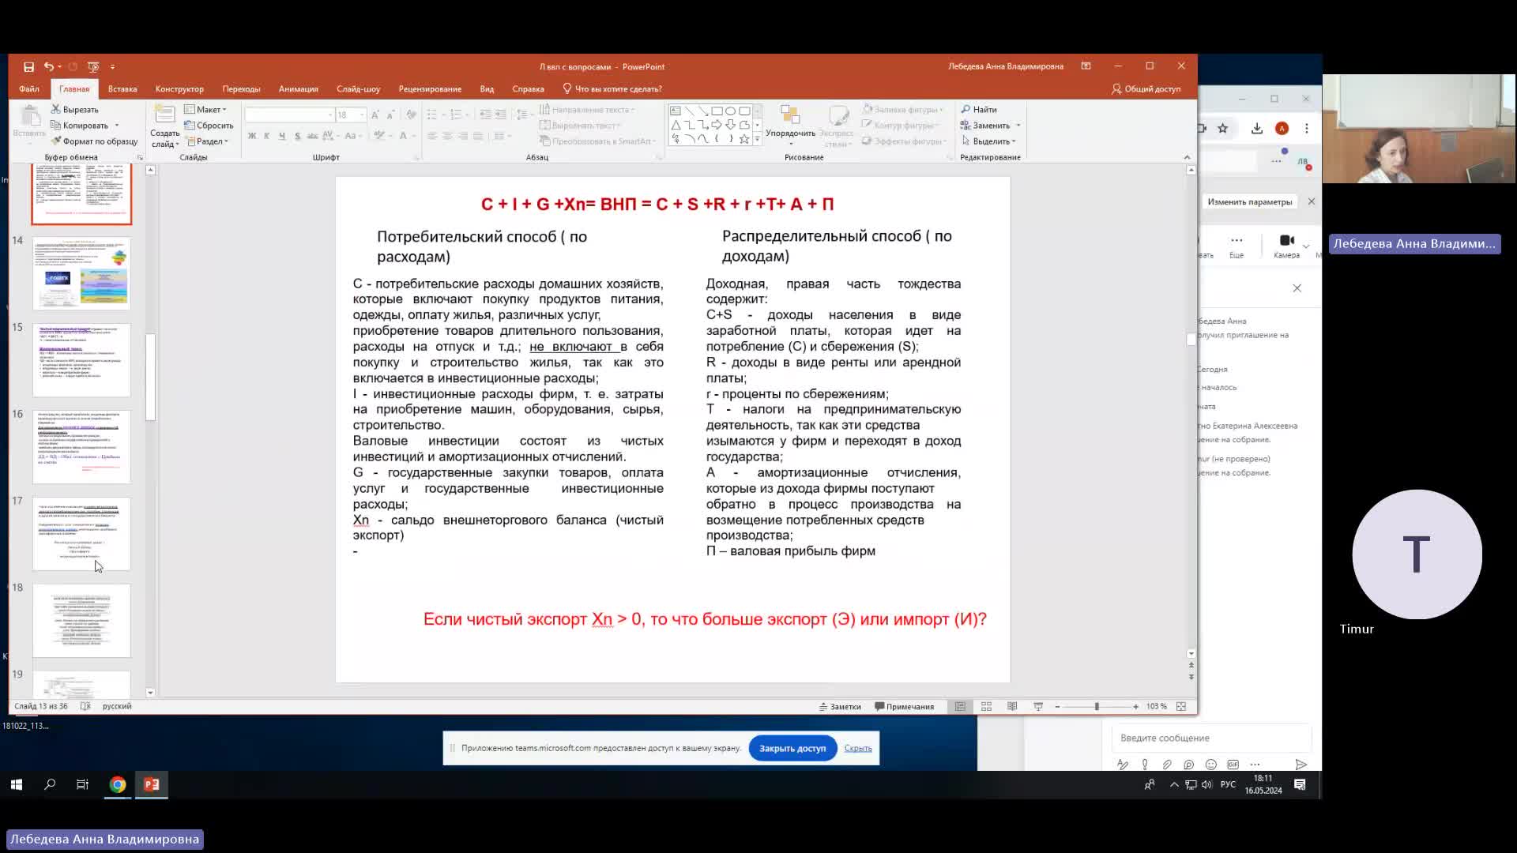The image size is (1517, 853).
Task: Switch to the Переходы tab
Action: [241, 89]
